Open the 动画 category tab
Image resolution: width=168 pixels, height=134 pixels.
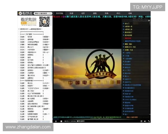click(x=130, y=13)
